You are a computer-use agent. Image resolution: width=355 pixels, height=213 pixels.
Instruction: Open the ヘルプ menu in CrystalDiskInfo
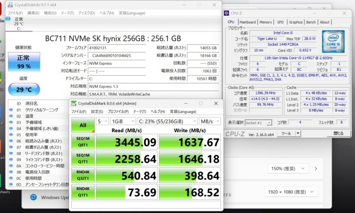pos(106,13)
